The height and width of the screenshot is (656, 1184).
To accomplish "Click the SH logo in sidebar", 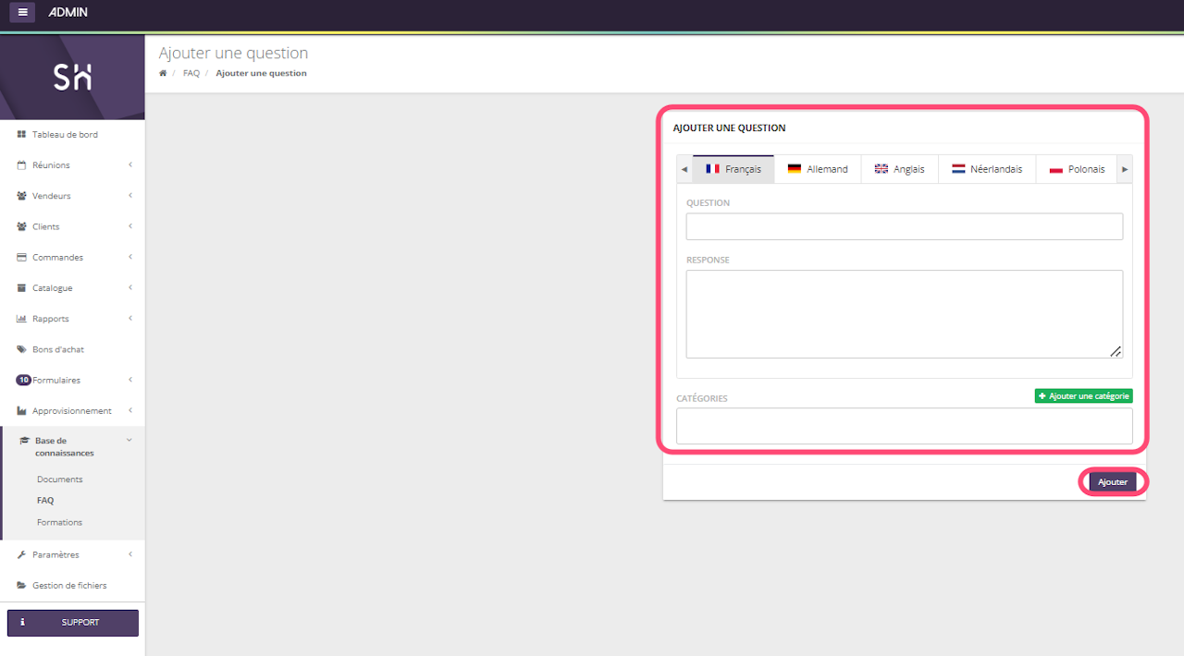I will click(72, 79).
